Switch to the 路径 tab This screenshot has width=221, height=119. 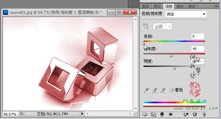[x=157, y=6]
